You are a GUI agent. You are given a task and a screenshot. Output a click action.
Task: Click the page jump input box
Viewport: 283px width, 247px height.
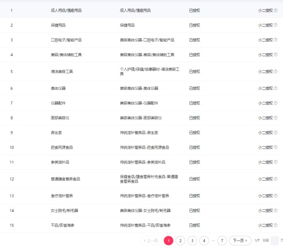(275, 241)
